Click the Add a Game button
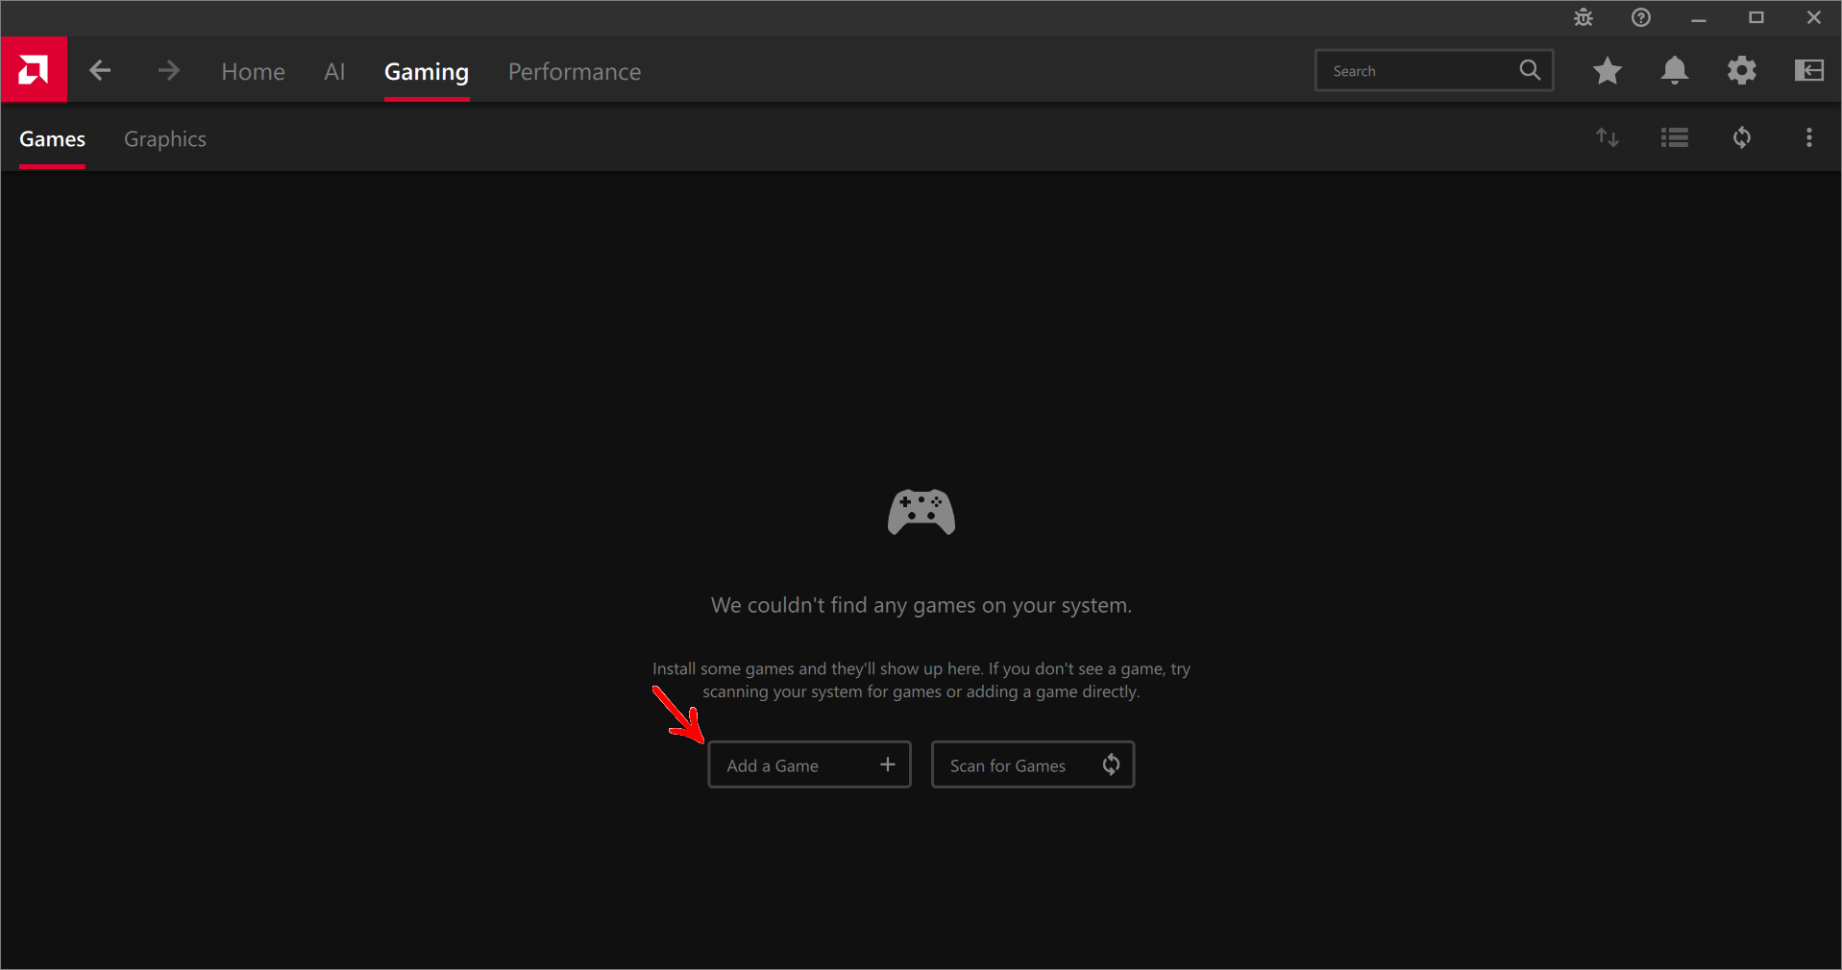This screenshot has height=970, width=1842. [x=810, y=764]
